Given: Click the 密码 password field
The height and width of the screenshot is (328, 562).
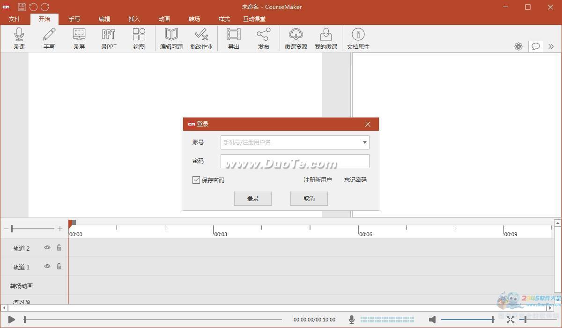Looking at the screenshot, I should click(295, 161).
